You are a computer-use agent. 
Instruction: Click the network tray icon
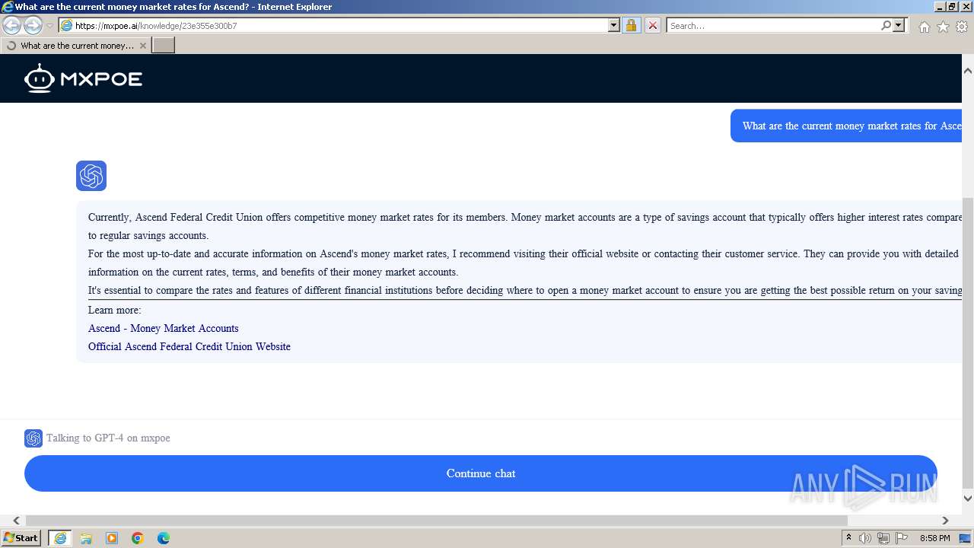883,538
